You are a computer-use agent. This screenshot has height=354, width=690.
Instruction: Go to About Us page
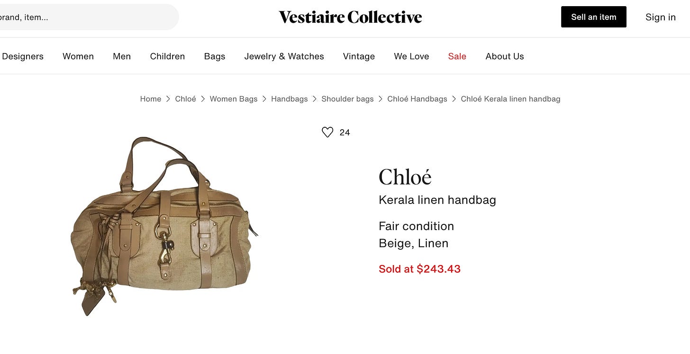coord(505,56)
